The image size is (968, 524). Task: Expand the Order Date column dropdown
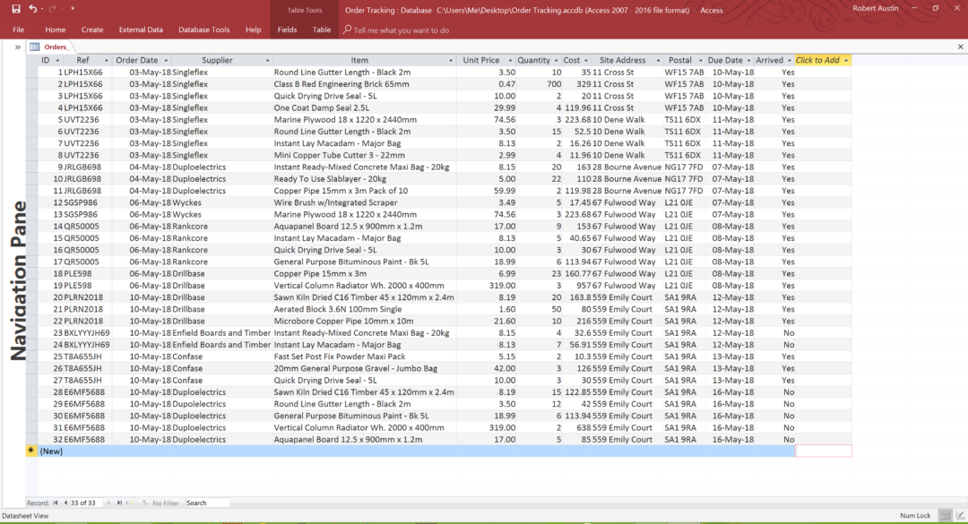[x=166, y=61]
